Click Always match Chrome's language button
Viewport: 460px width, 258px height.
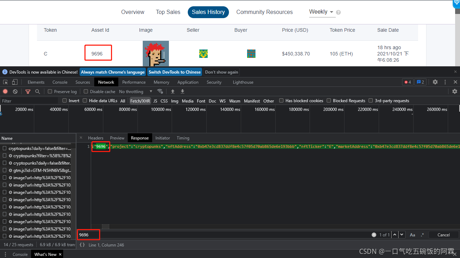[x=113, y=72]
